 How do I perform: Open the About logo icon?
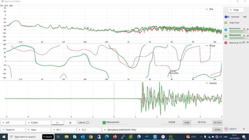[x=226, y=129]
